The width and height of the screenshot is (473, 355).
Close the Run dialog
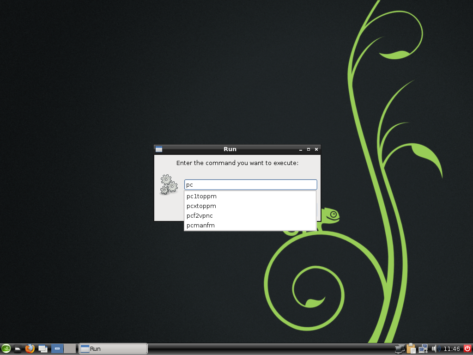[316, 149]
